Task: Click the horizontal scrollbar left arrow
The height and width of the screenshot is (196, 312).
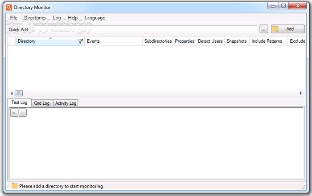Action: click(x=12, y=93)
